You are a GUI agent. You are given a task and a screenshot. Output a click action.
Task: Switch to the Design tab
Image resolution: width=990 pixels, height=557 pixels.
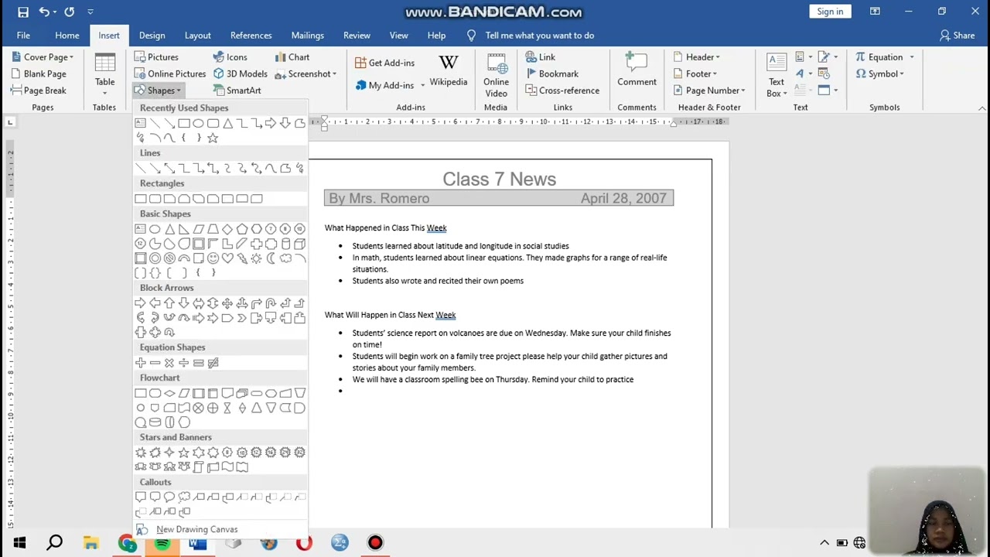(x=152, y=35)
